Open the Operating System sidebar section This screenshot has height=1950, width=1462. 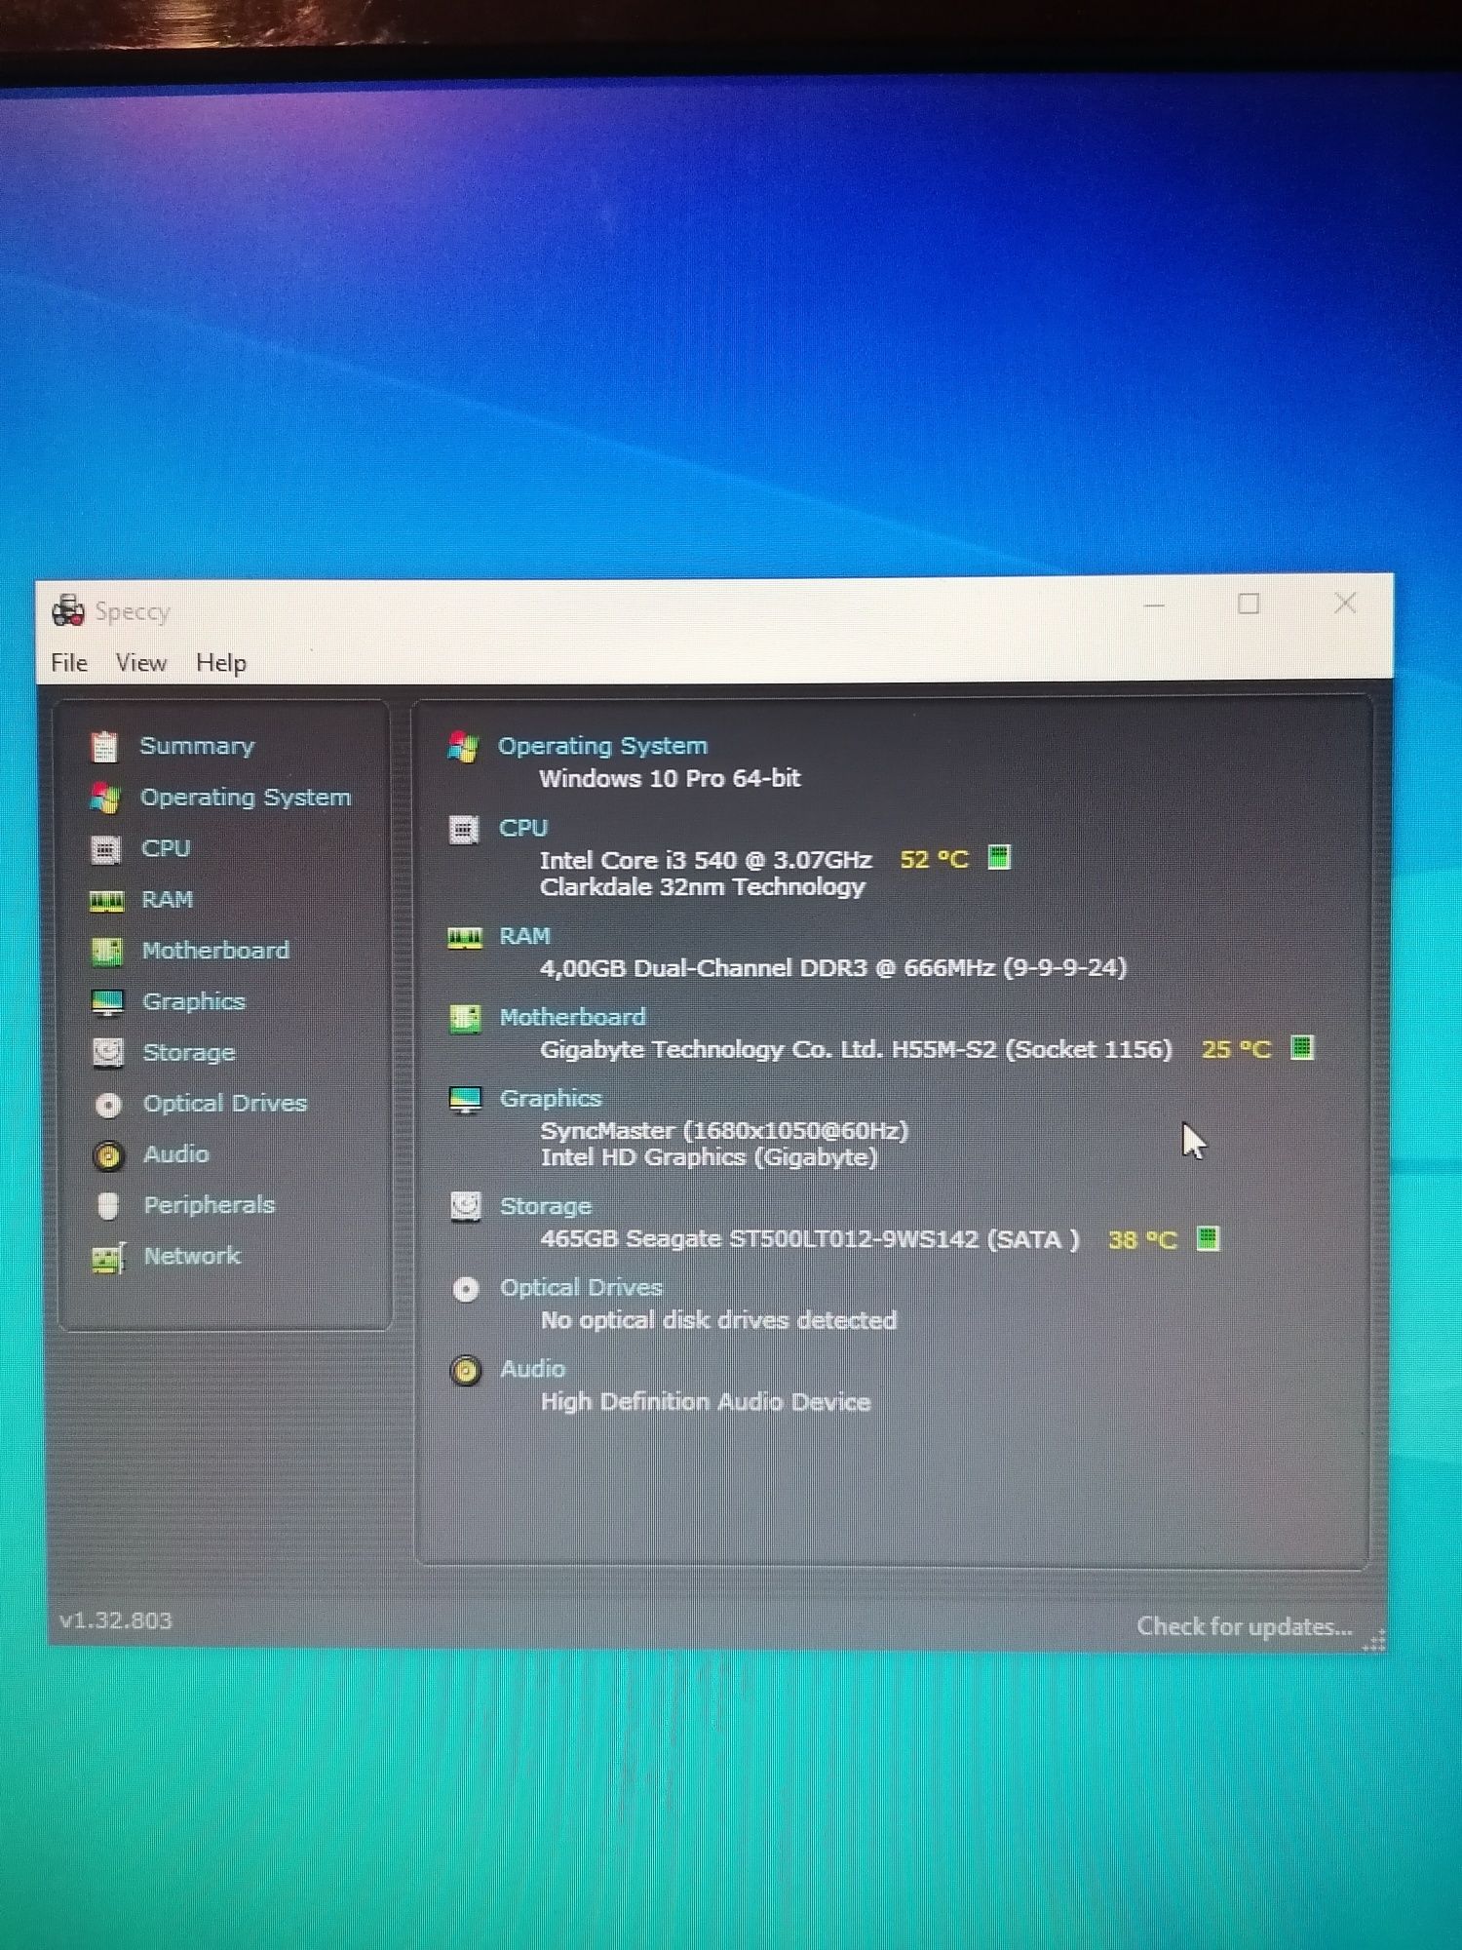[x=246, y=798]
